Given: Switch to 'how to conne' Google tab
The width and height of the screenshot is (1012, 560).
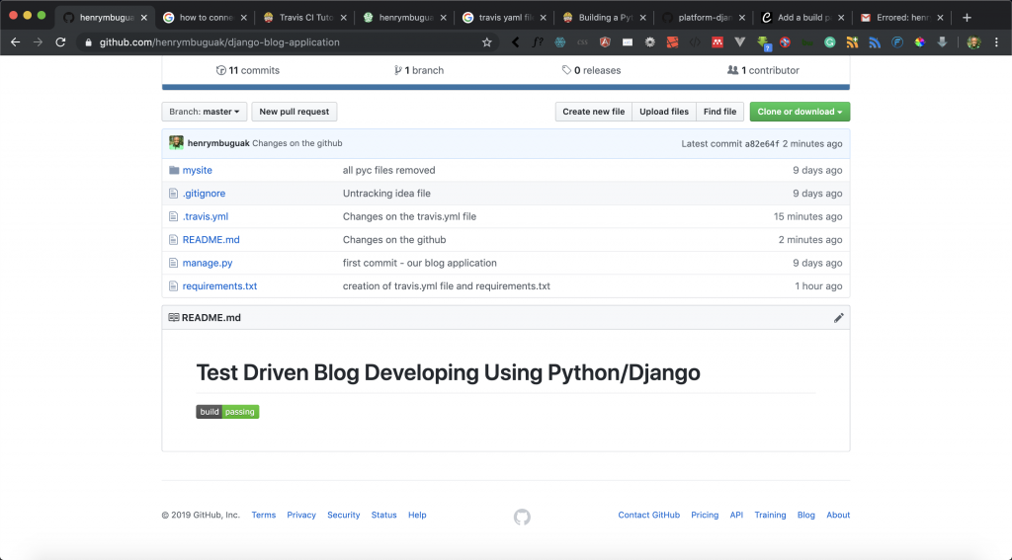Looking at the screenshot, I should pos(206,18).
